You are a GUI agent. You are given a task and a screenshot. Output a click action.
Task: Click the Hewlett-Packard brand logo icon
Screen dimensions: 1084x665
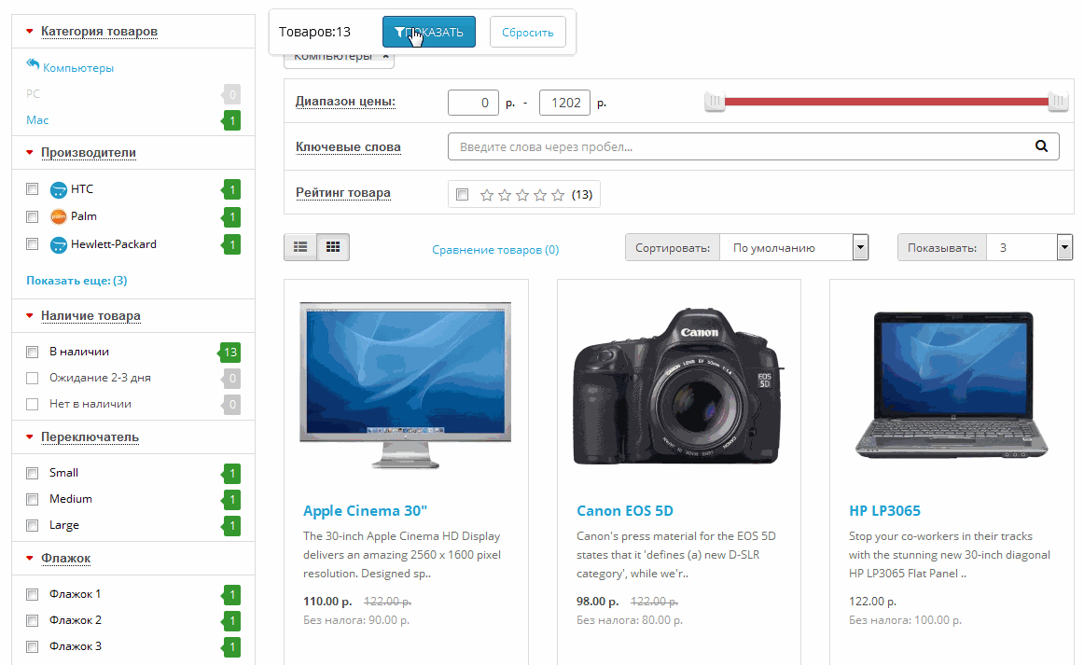(59, 244)
